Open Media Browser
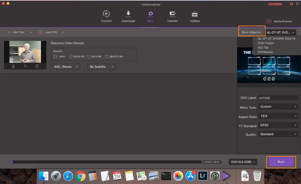 pyautogui.click(x=279, y=21)
